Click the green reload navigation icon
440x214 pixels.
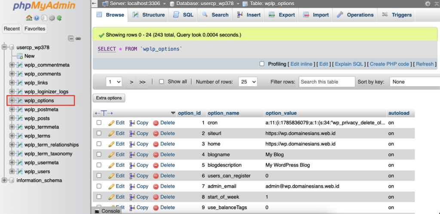point(59,18)
